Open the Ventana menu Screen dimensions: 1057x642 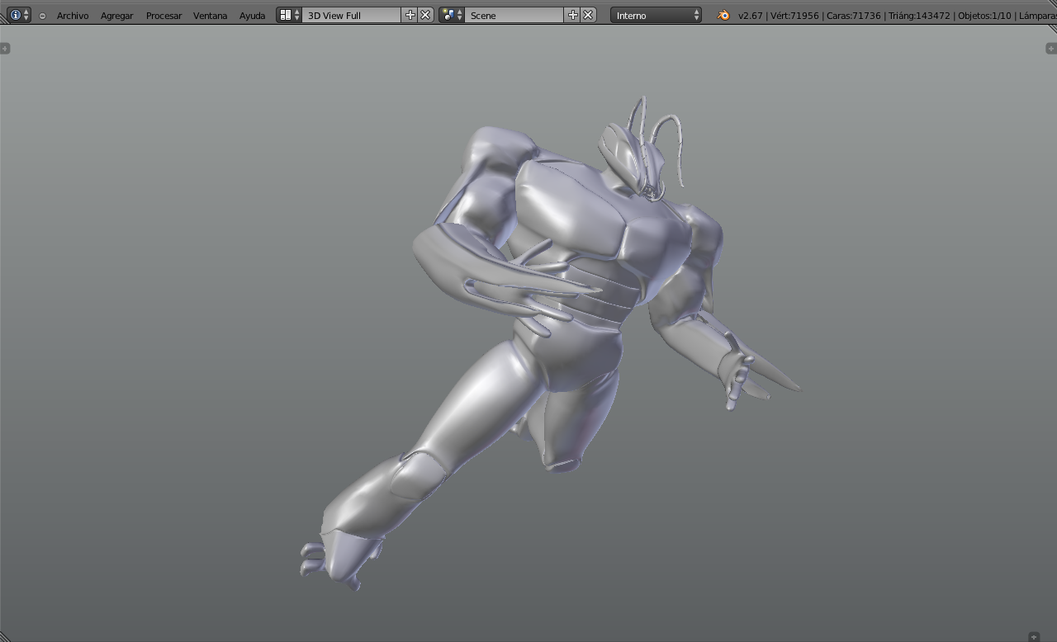[x=210, y=16]
